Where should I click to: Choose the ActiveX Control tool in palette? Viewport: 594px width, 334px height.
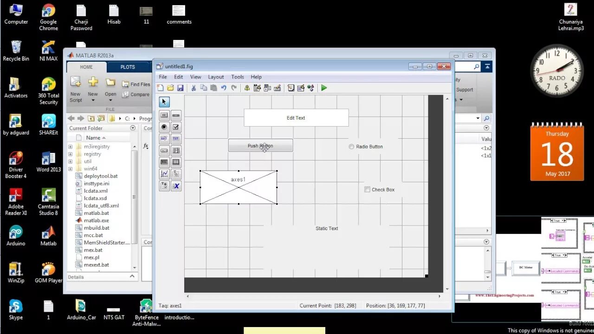pyautogui.click(x=176, y=186)
